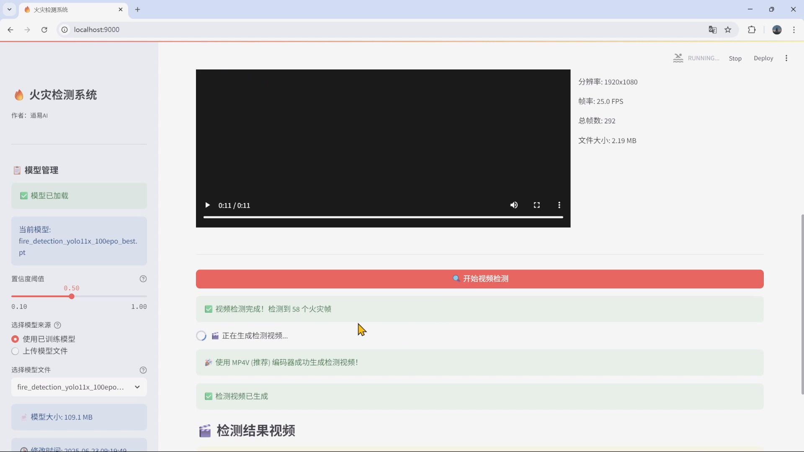The image size is (804, 452).
Task: Mute the video player audio
Action: 514,205
